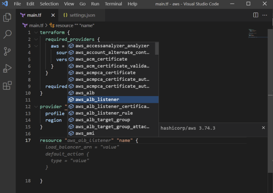273x193 pixels.
Task: Select aws_alb_listener_rule suggestion
Action: pyautogui.click(x=113, y=113)
